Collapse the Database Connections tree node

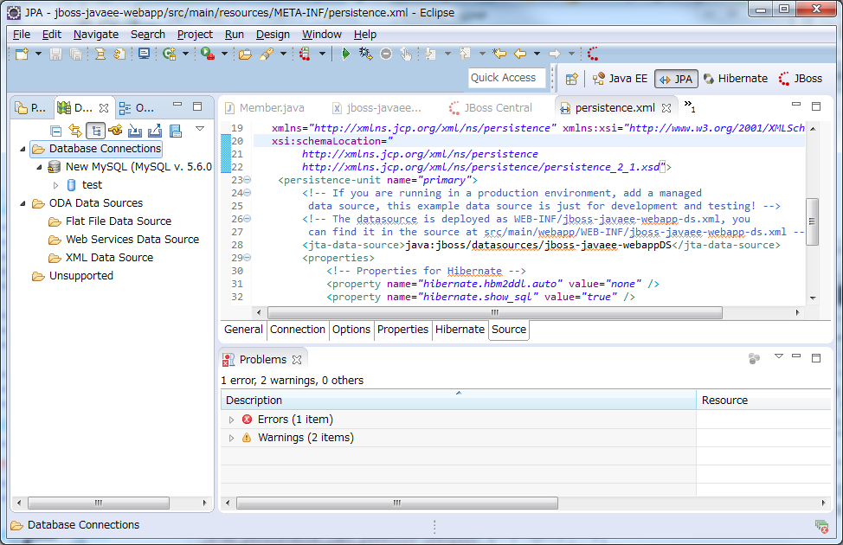(23, 149)
